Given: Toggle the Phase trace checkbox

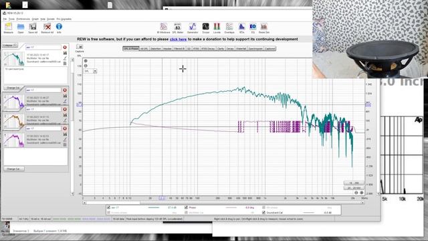Looking at the screenshot, I should (x=186, y=208).
